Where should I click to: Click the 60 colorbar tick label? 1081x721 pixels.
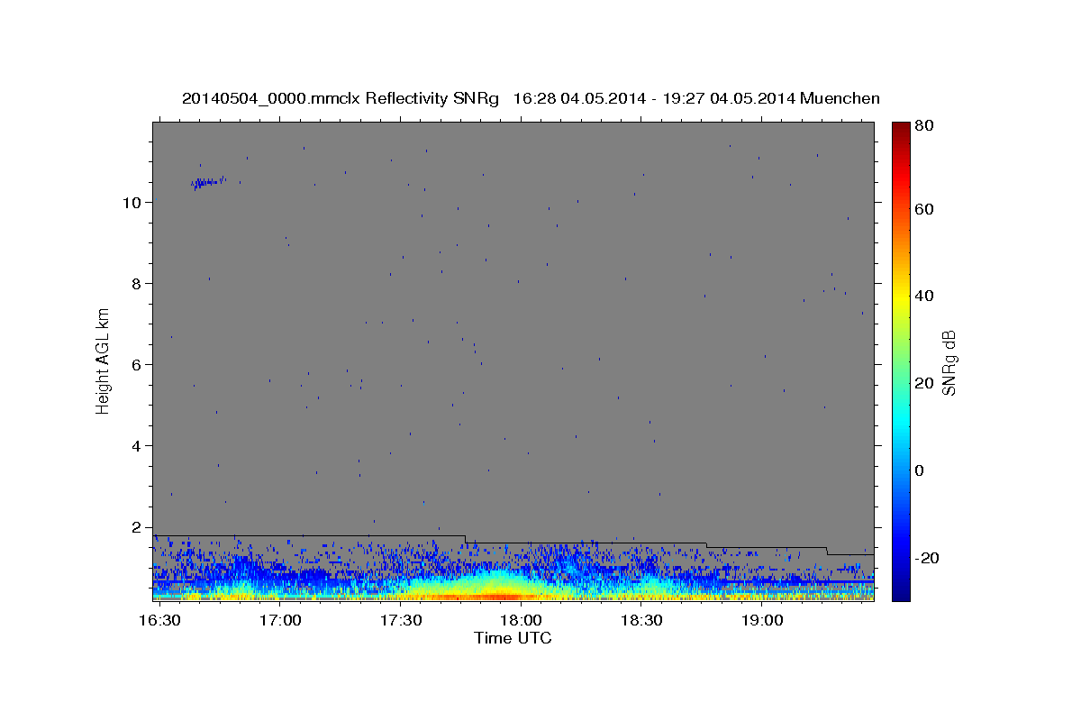pos(926,209)
